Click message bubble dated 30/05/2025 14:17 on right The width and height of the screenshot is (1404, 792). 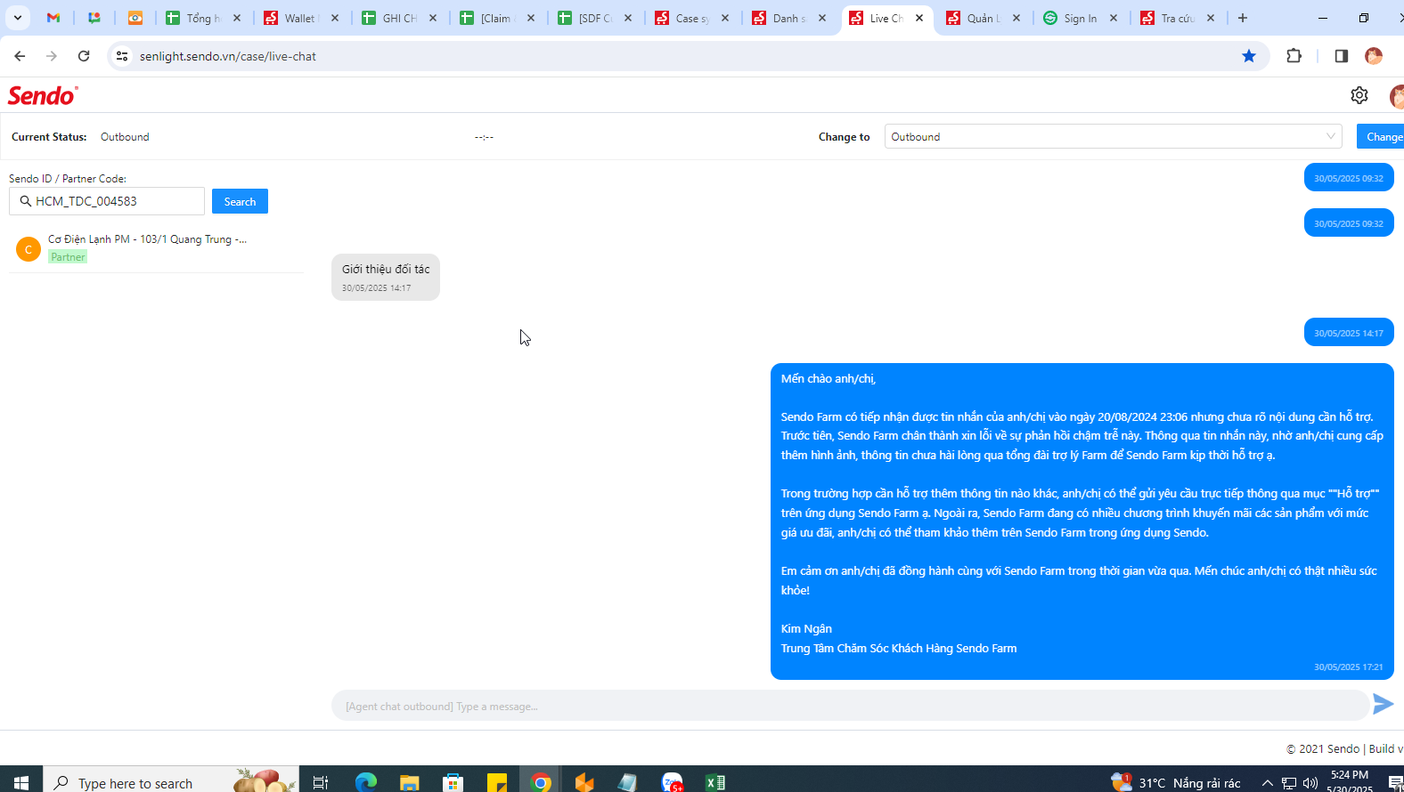[1349, 333]
